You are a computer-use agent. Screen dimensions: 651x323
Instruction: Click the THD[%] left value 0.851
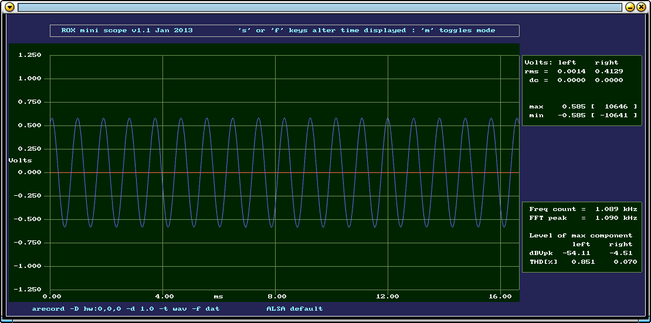point(583,262)
